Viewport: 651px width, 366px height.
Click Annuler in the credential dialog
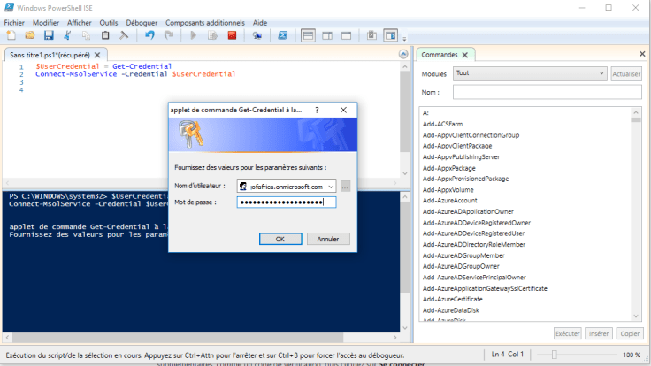pos(328,239)
